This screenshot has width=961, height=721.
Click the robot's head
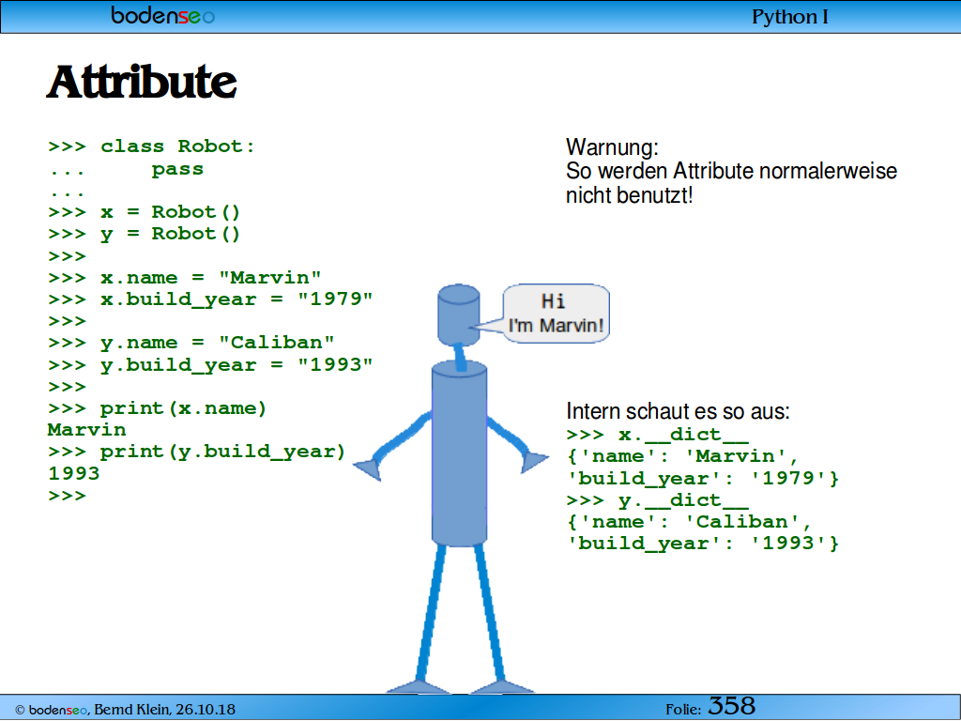(458, 314)
